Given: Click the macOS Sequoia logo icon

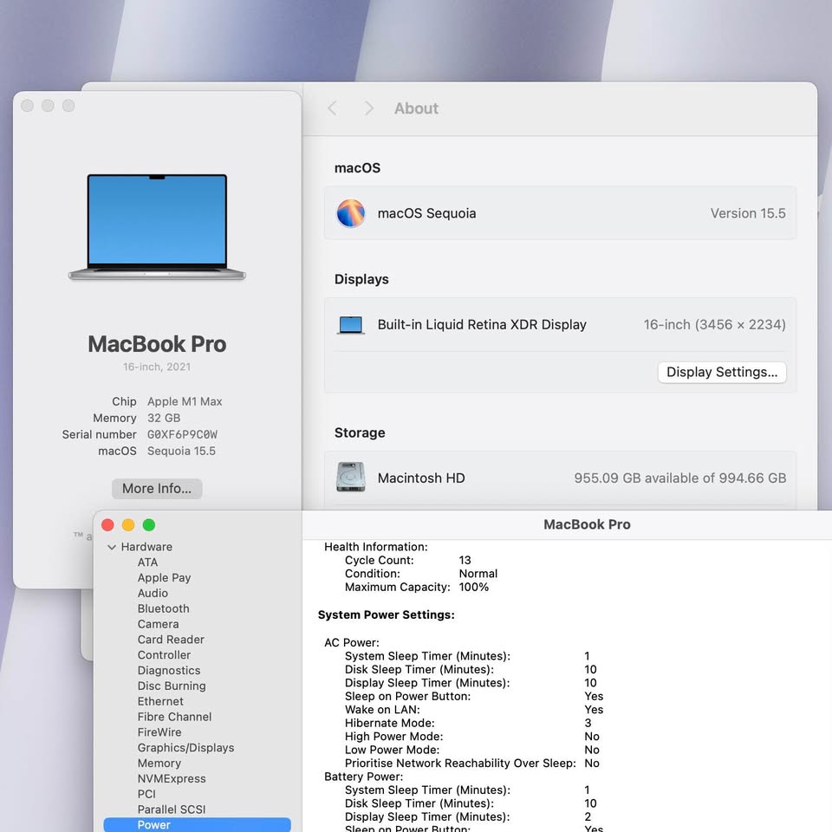Looking at the screenshot, I should [351, 213].
